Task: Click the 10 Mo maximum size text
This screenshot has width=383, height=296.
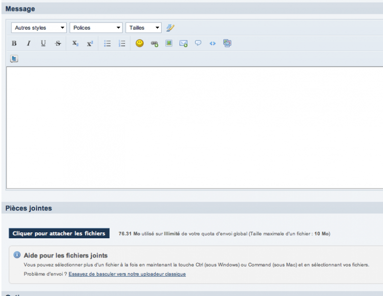Action: [x=321, y=233]
